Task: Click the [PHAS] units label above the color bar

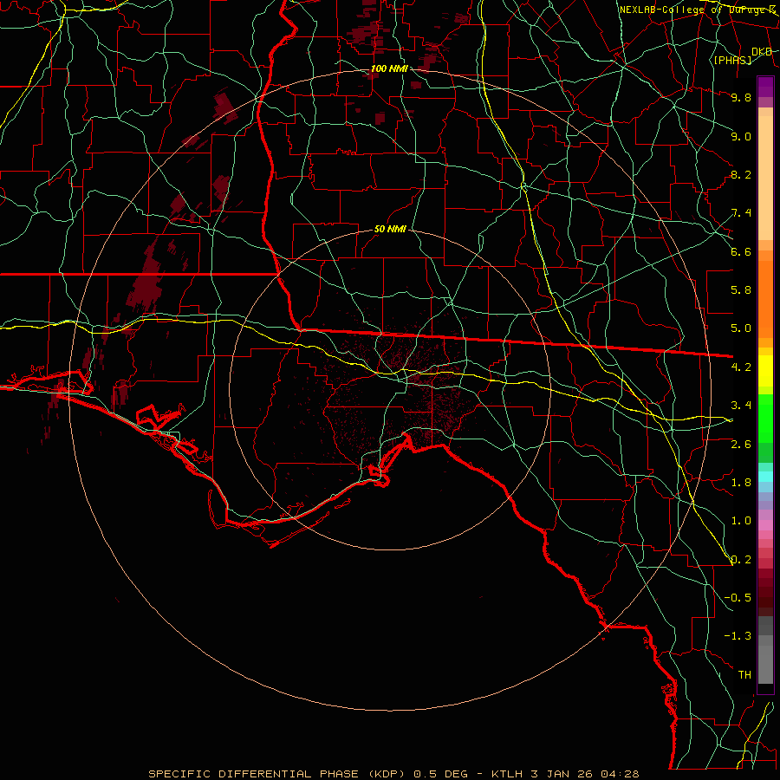Action: point(732,60)
